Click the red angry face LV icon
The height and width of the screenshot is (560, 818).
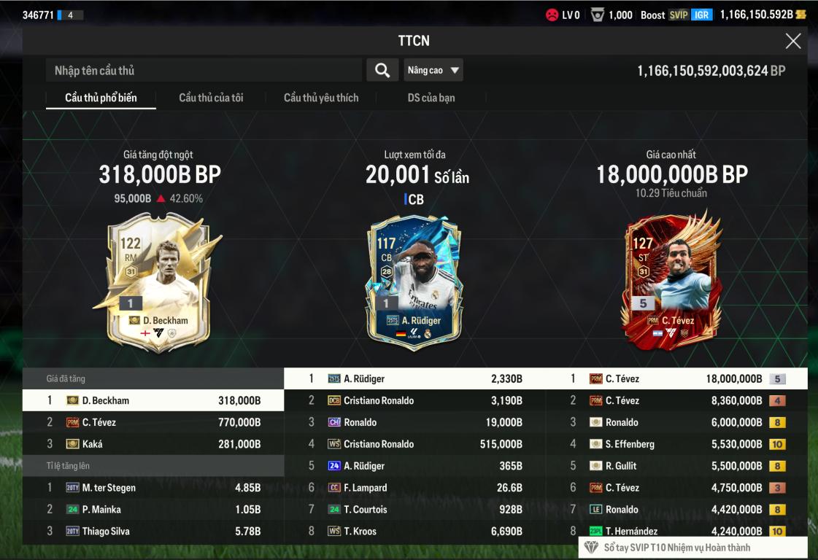point(552,15)
